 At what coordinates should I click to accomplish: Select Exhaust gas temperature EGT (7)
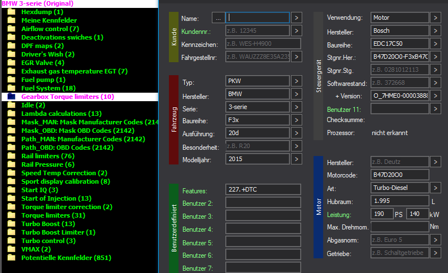(x=75, y=71)
